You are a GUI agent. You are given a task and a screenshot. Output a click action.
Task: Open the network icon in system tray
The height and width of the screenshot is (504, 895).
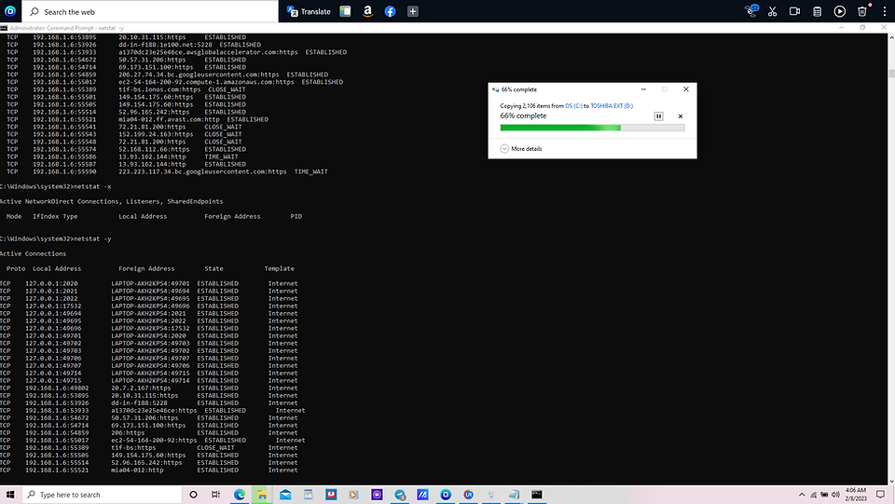pos(813,495)
